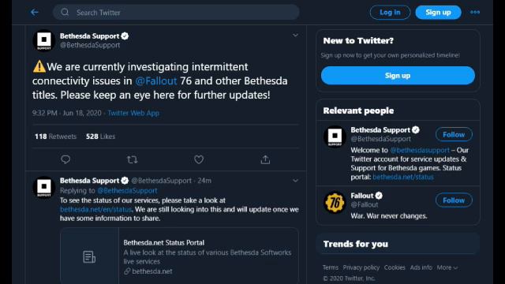The width and height of the screenshot is (505, 284).
Task: Click the Log in button
Action: pos(390,13)
